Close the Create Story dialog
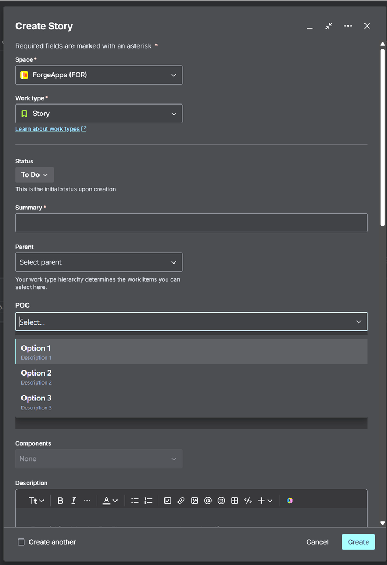 tap(367, 26)
